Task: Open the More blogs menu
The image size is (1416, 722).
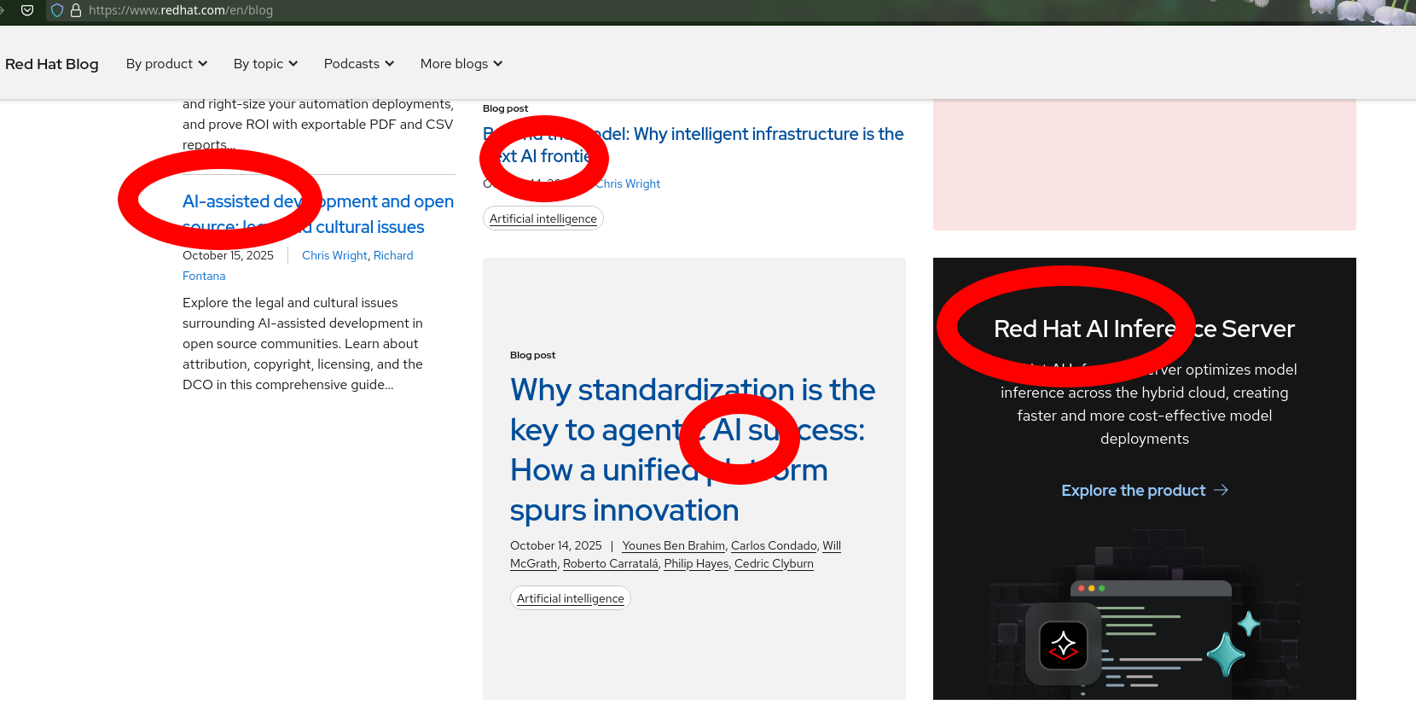Action: pos(461,64)
